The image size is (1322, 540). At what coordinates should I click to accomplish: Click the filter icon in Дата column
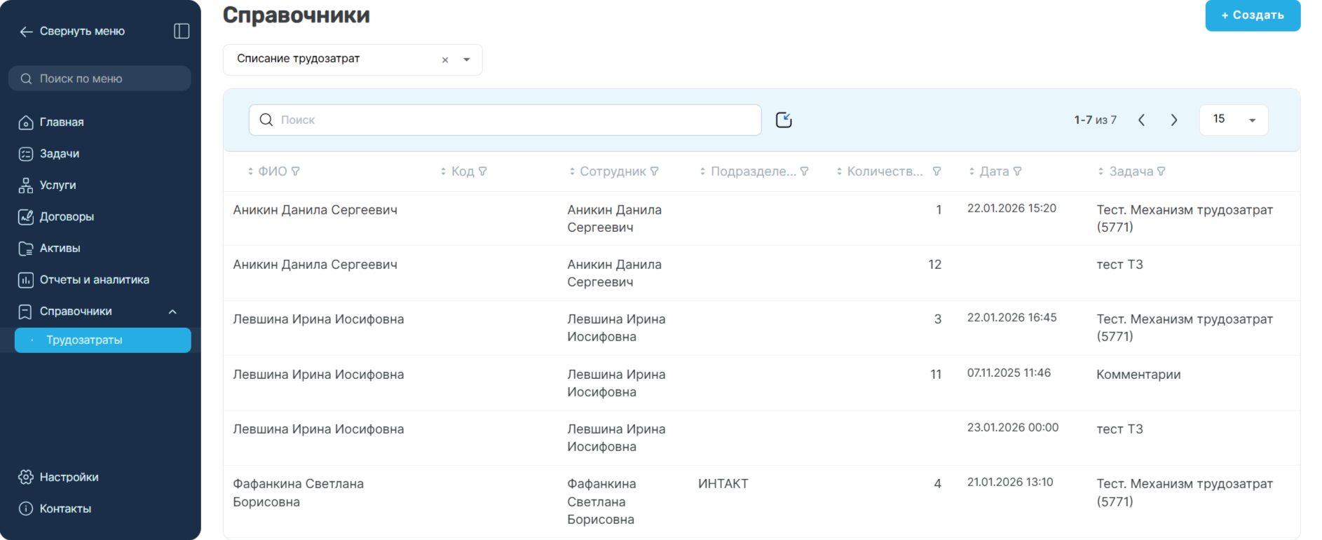tap(1018, 171)
